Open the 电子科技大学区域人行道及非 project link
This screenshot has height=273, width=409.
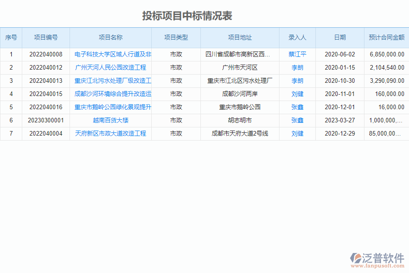pyautogui.click(x=112, y=54)
